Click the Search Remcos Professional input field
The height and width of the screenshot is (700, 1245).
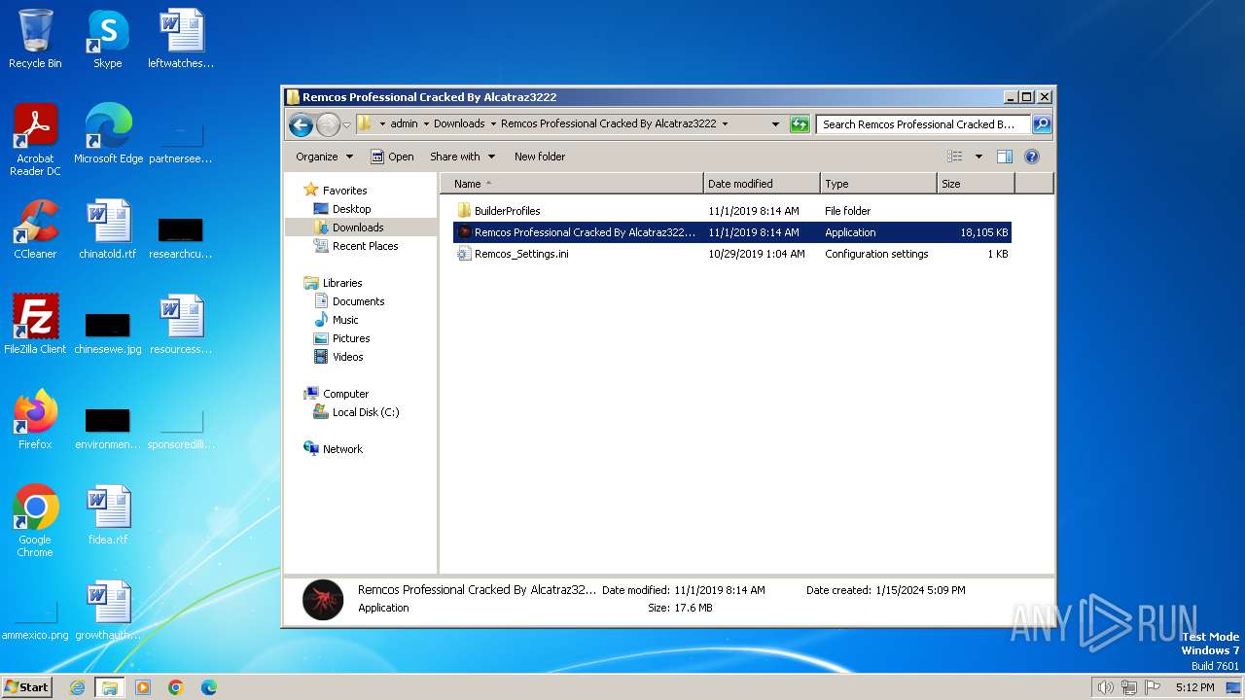[x=922, y=124]
